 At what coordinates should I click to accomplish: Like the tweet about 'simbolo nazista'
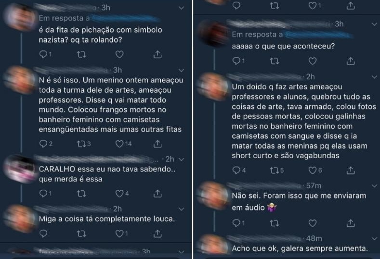pyautogui.click(x=119, y=54)
